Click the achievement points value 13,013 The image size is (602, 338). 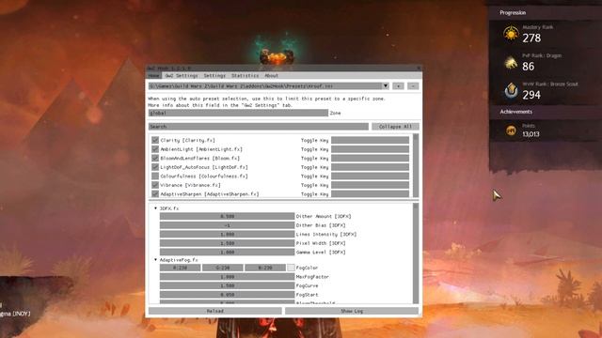531,133
